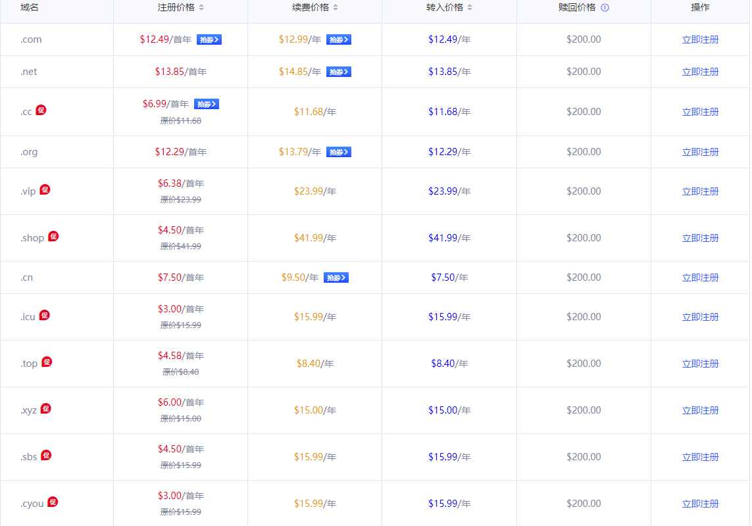This screenshot has height=526, width=752.
Task: Sort by 续费价格 column arrows
Action: coord(336,8)
